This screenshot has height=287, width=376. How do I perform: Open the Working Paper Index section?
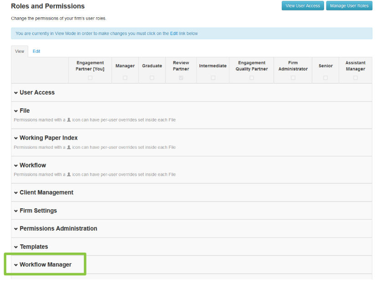pos(48,138)
